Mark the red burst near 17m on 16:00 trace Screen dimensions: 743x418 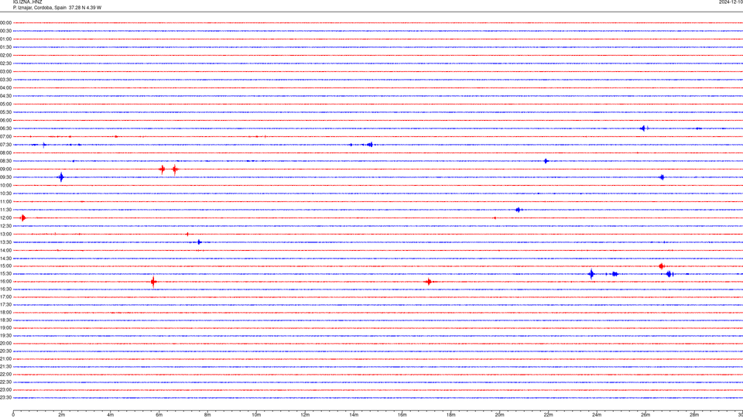click(x=429, y=282)
